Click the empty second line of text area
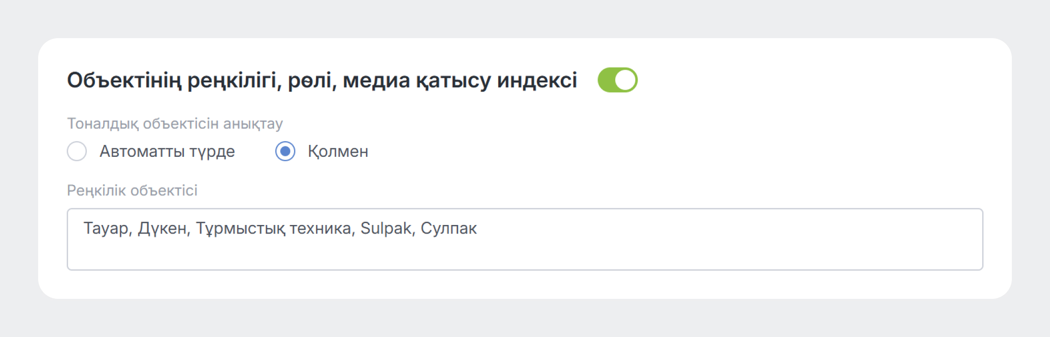 [286, 254]
